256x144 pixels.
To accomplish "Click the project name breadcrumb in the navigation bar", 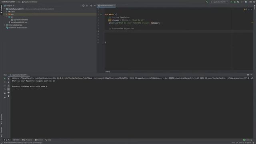I will point(8,2).
